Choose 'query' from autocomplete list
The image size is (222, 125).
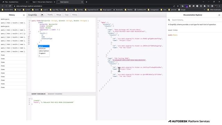point(44,46)
